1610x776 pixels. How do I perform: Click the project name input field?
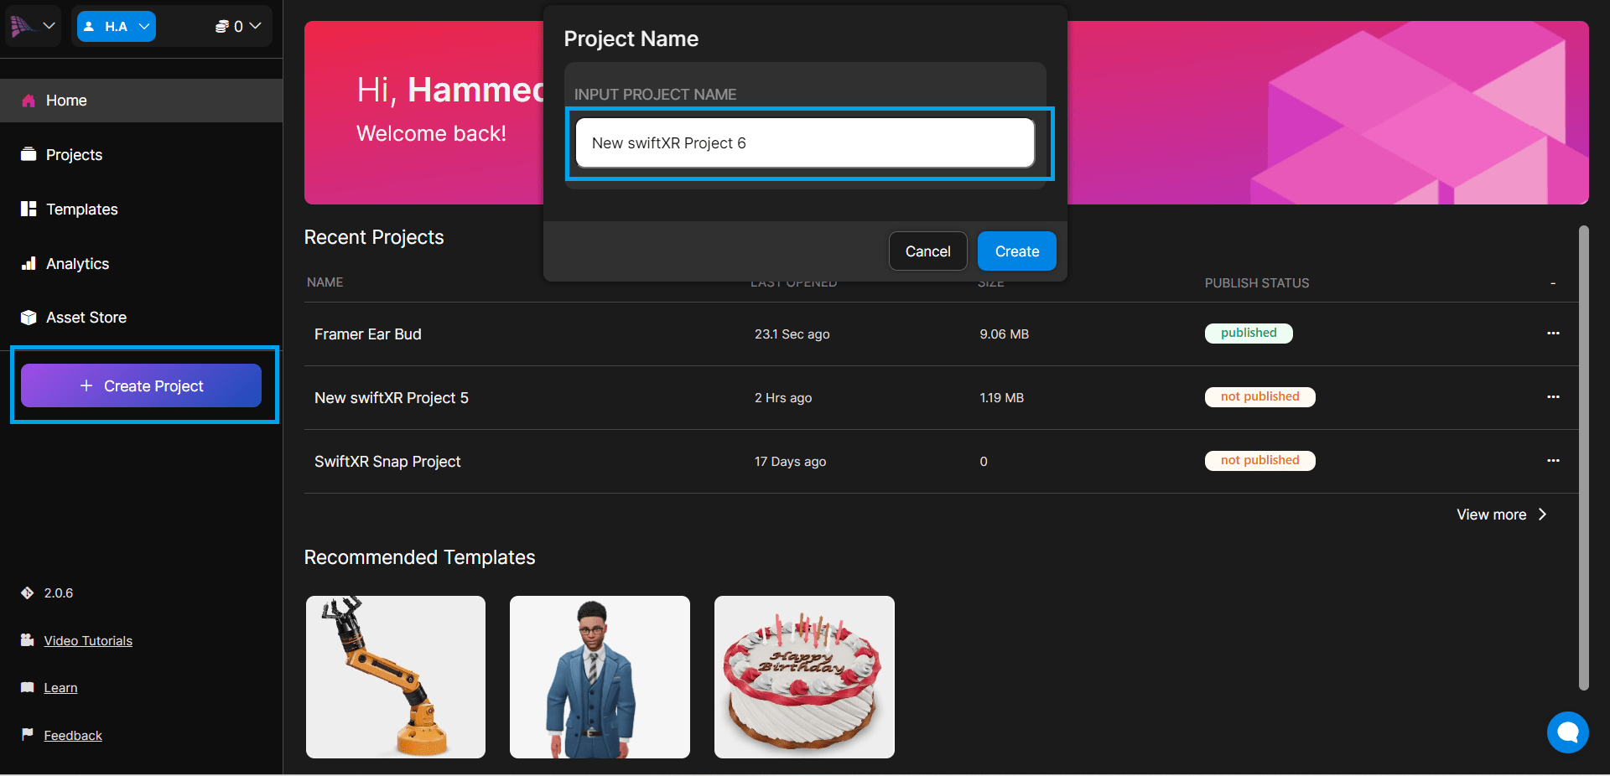coord(804,143)
